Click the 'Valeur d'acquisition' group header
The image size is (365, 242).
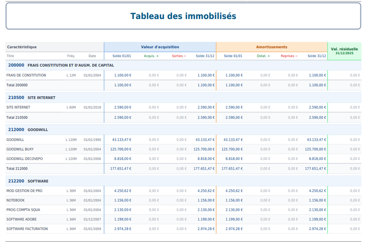(160, 47)
